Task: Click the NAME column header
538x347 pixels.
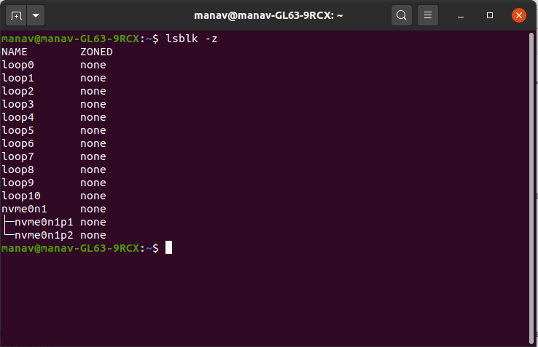Action: pos(14,52)
